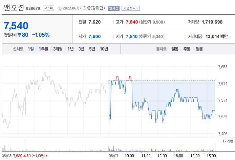Click the date 2022.06.07 기준(장마감)
This screenshot has height=160, width=235.
(84, 8)
